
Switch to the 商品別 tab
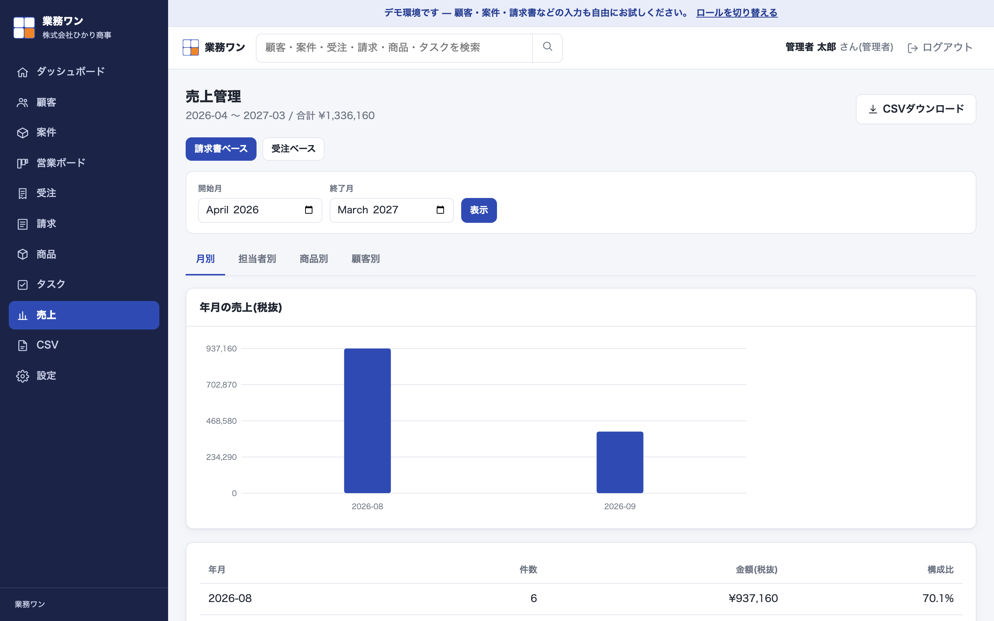(314, 259)
